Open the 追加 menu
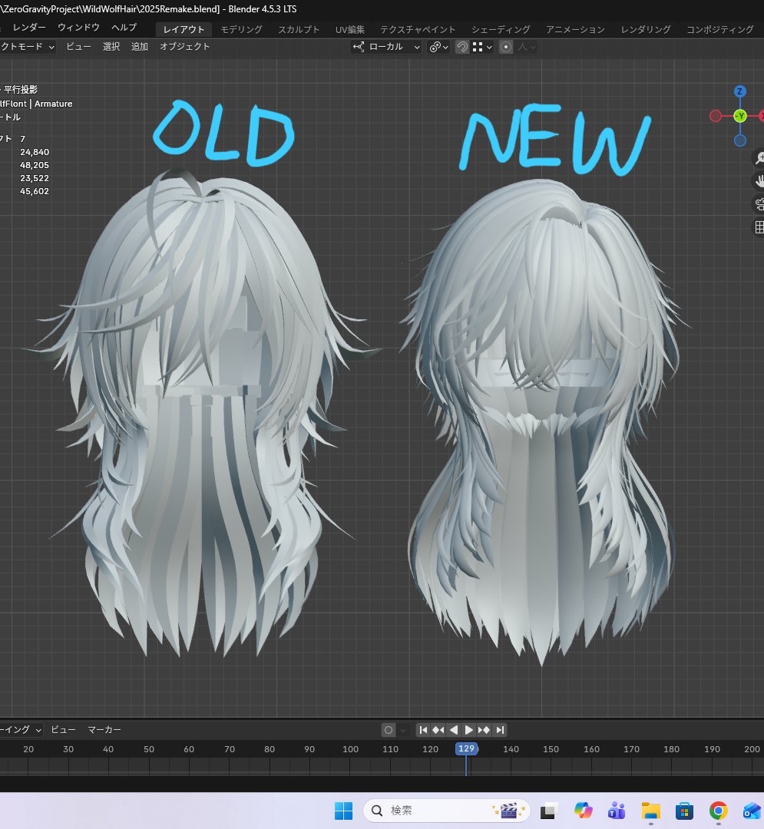The image size is (764, 829). [140, 47]
